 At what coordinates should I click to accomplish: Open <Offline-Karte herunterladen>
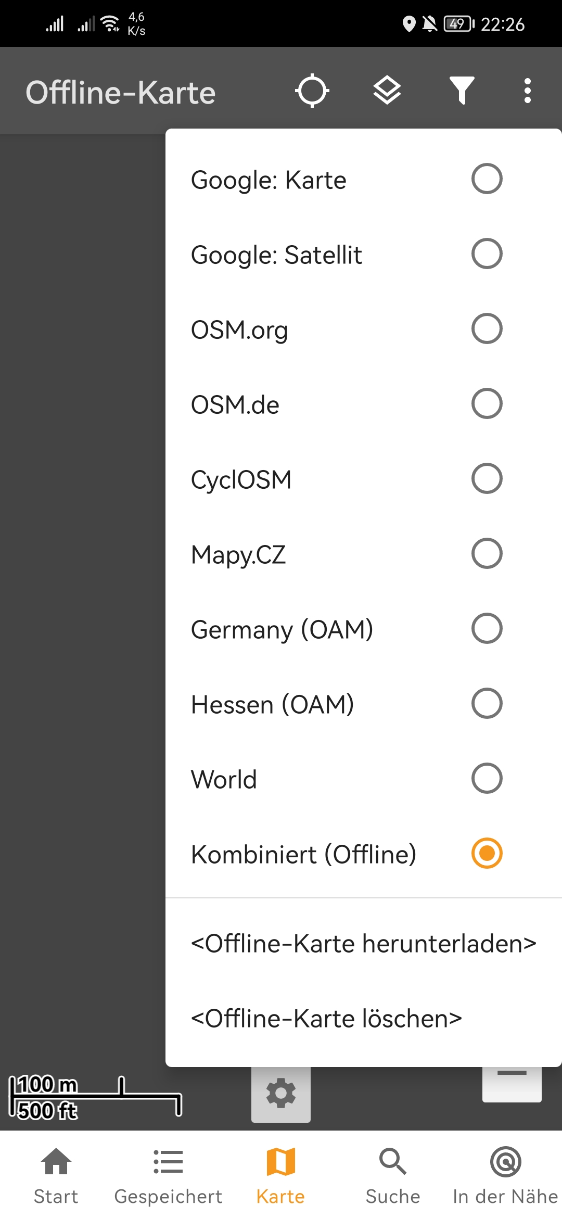pos(364,943)
